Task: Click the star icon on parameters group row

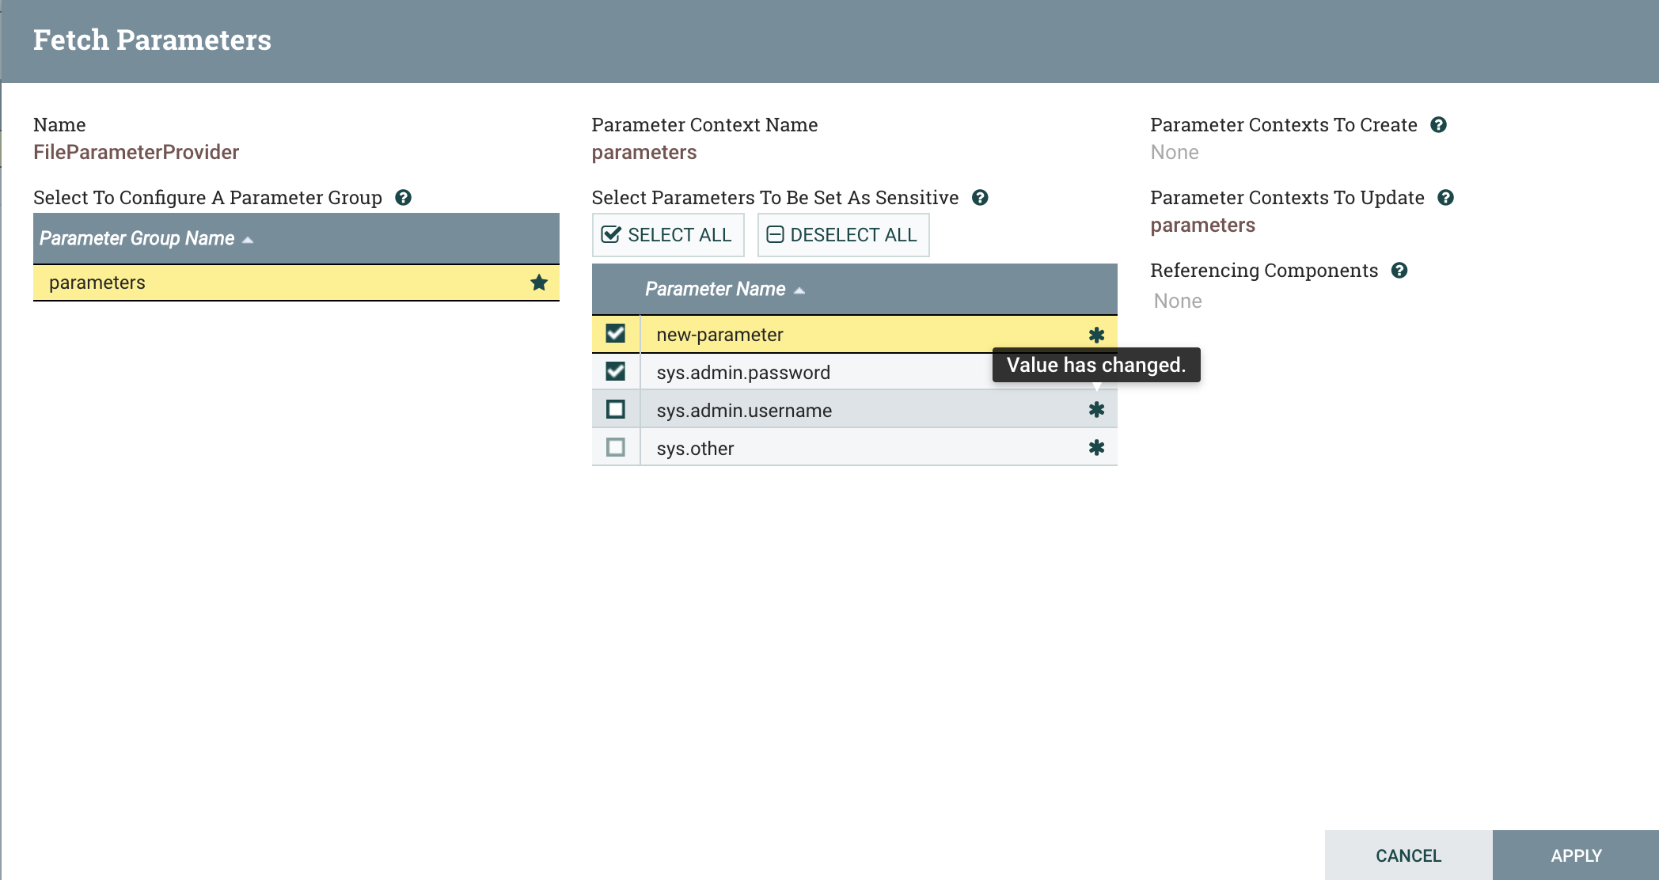Action: (539, 283)
